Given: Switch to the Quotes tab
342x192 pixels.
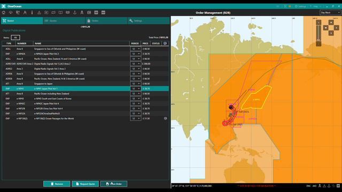Looking at the screenshot, I should click(x=64, y=21).
